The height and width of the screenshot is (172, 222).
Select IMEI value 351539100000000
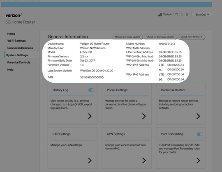[92, 78]
